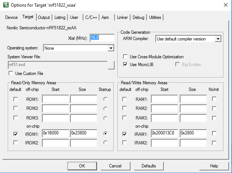Enable NoInit for RAM1
This screenshot has height=173, width=232.
coord(214,99)
